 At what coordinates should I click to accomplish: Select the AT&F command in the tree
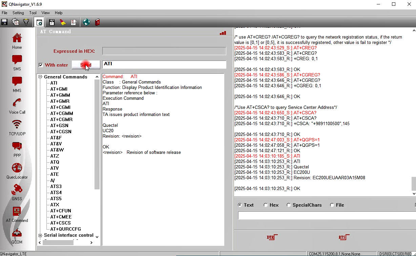point(56,138)
